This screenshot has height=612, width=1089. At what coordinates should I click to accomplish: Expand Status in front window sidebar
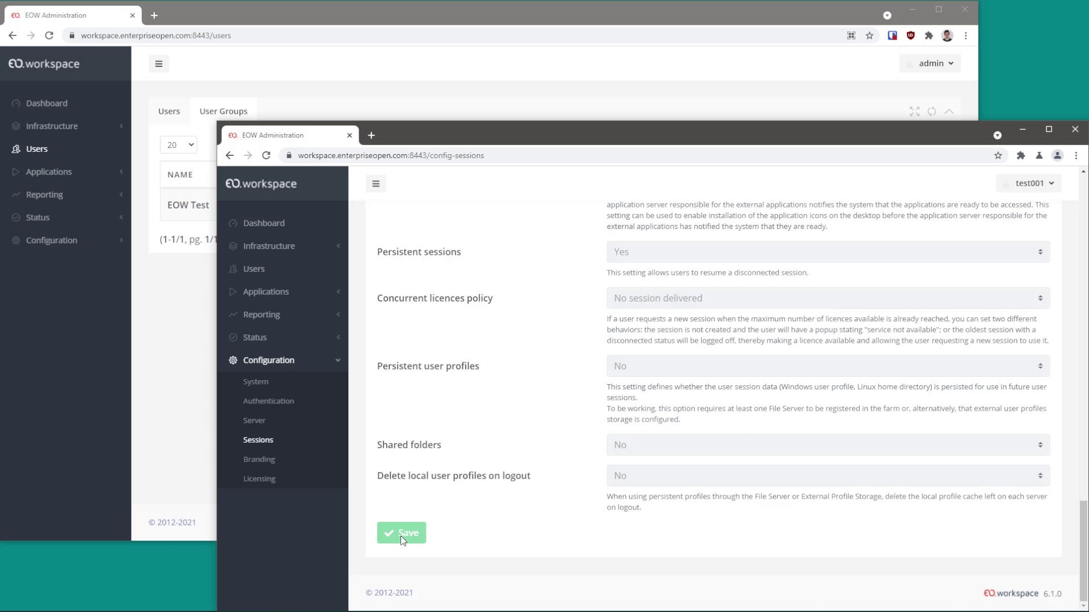click(282, 338)
